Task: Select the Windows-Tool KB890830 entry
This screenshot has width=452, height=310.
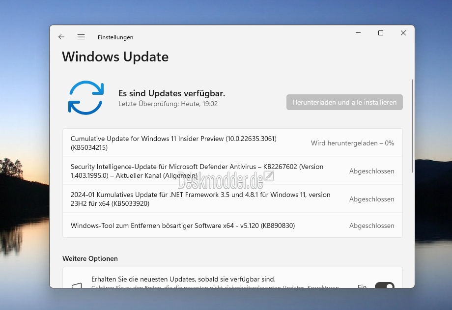Action: click(232, 225)
